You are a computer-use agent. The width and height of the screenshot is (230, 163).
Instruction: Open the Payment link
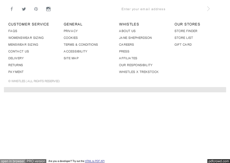16,72
